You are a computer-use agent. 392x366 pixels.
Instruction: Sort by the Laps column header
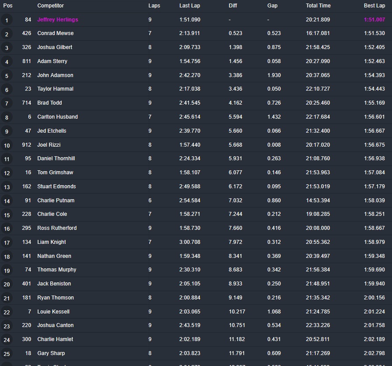[x=154, y=6]
